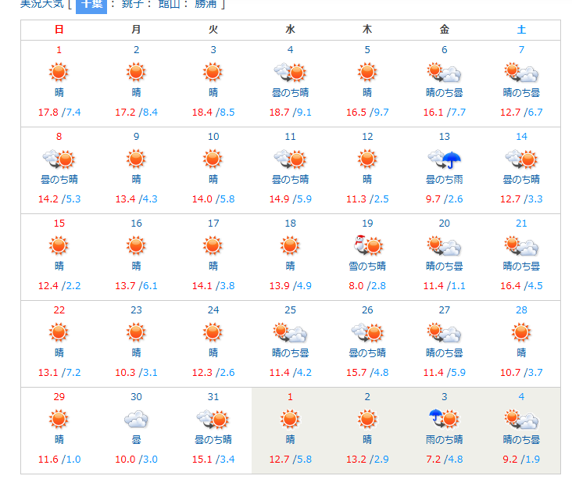Click the high temperature 18.7 on the 4th

[x=279, y=113]
